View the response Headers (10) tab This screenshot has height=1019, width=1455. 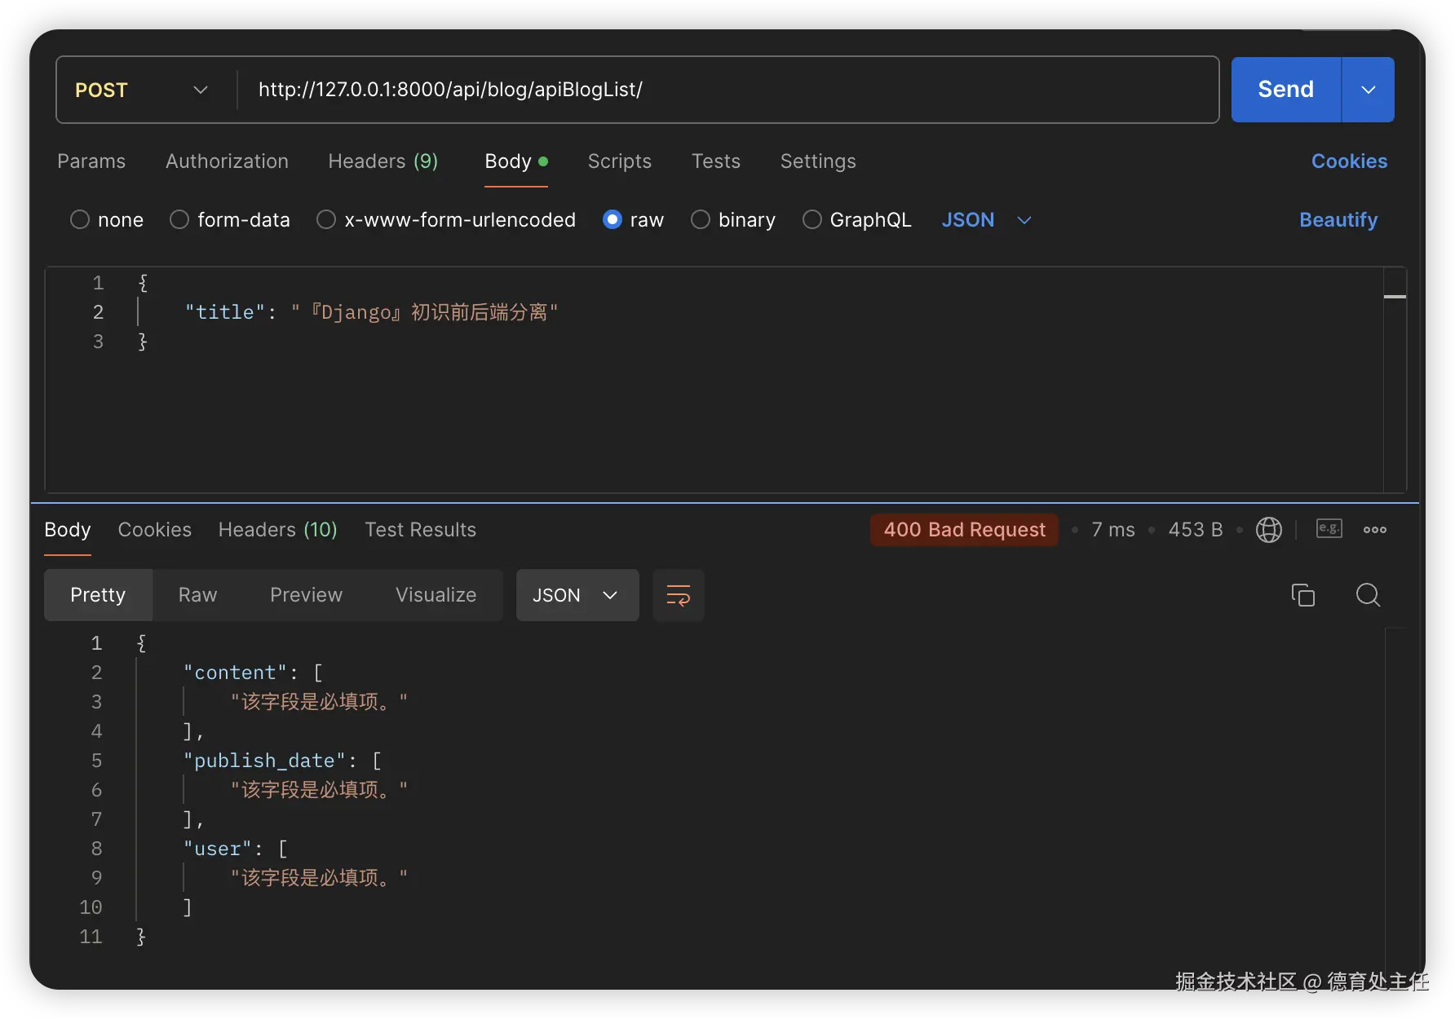pyautogui.click(x=278, y=530)
